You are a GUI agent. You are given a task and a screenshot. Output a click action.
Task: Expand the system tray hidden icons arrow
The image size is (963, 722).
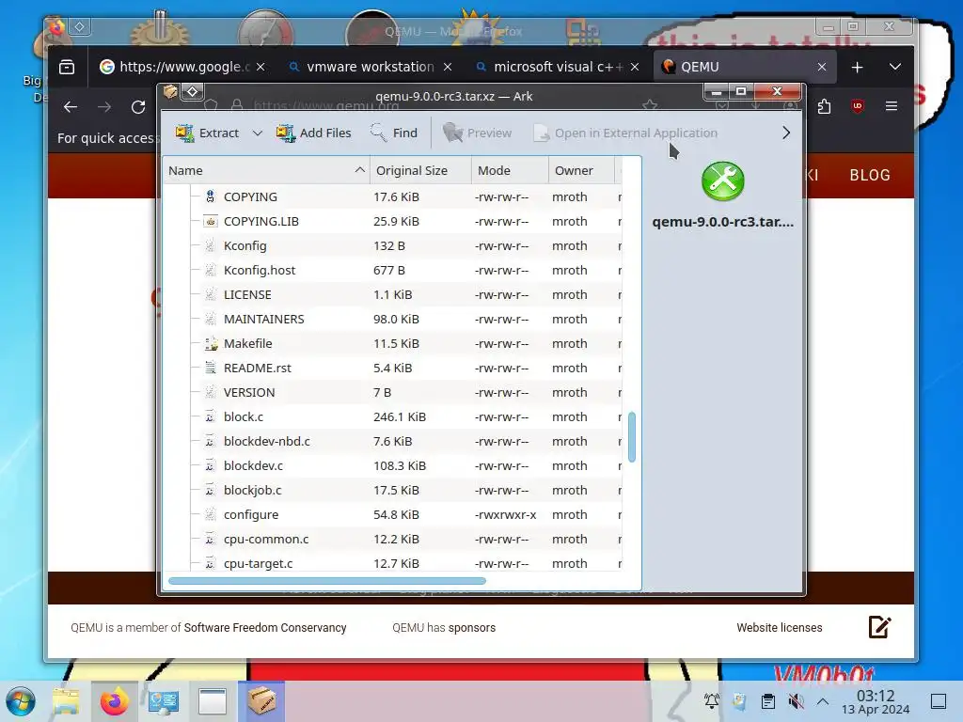[823, 701]
